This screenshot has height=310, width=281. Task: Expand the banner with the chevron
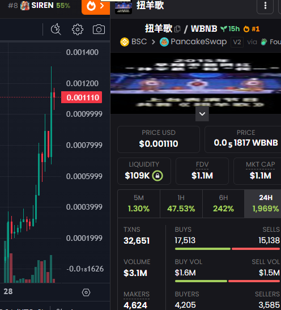[202, 114]
